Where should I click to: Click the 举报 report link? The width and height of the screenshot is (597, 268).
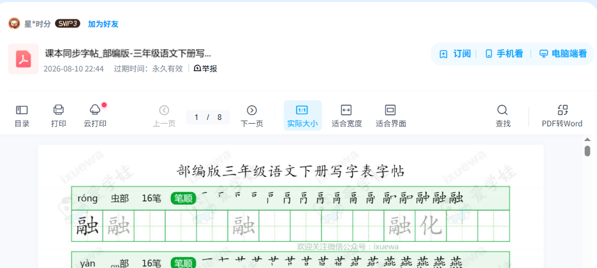(205, 68)
